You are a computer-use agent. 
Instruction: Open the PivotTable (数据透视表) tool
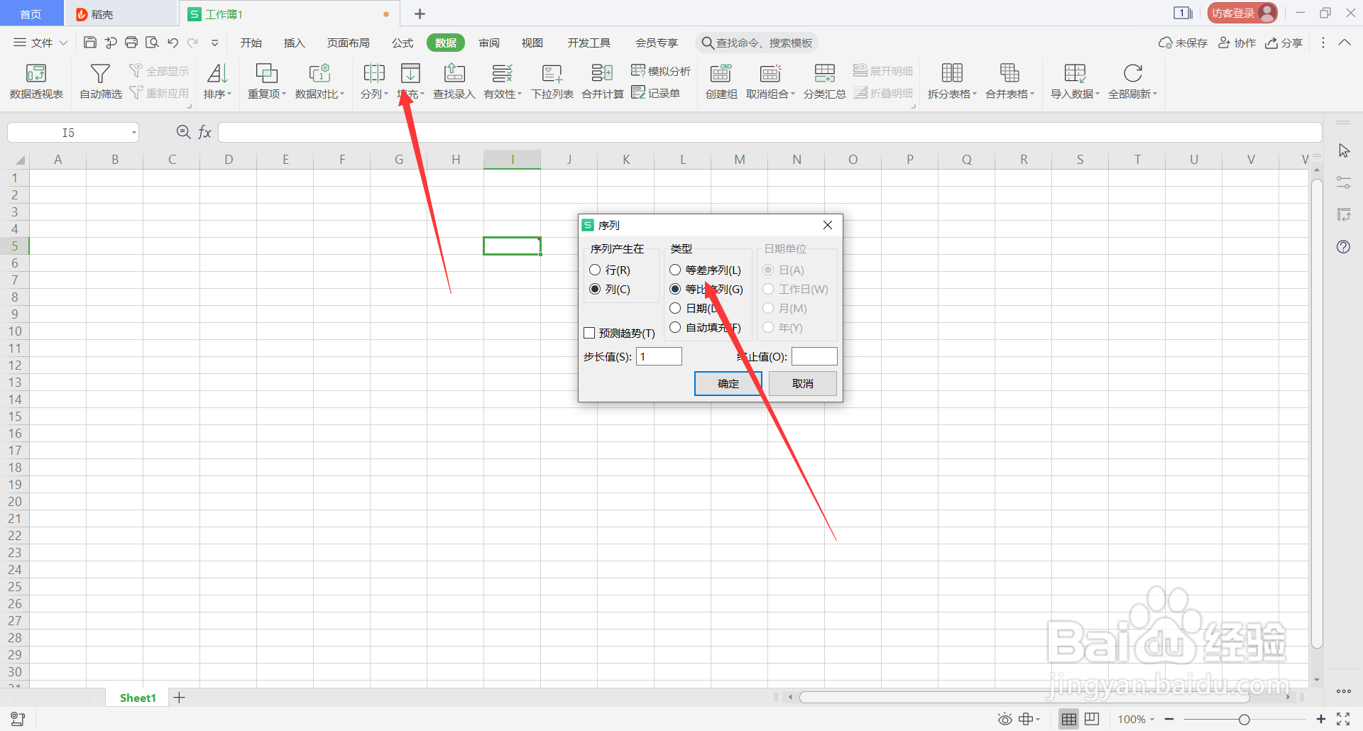click(x=36, y=81)
